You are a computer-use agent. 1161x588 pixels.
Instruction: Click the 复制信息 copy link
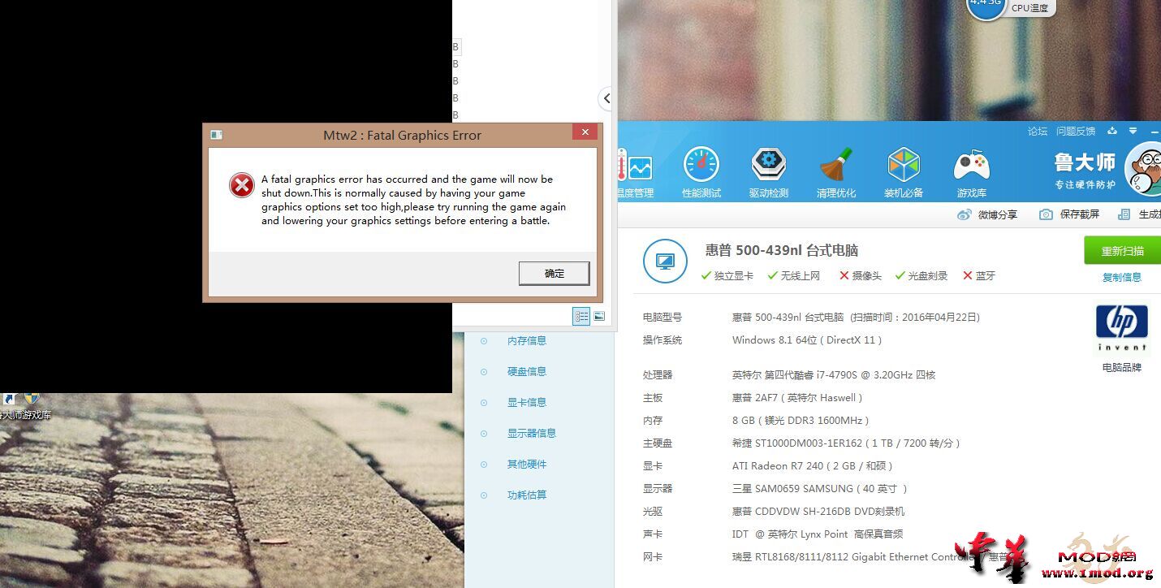point(1122,278)
